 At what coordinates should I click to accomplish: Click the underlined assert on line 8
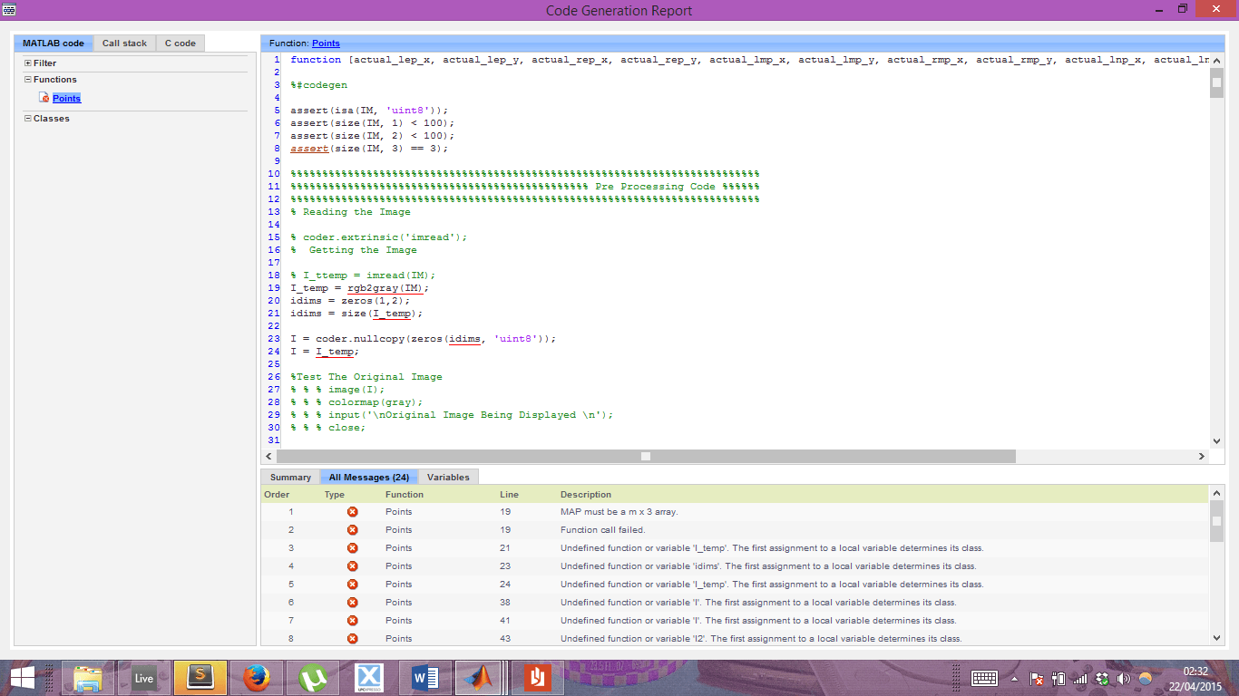coord(309,149)
